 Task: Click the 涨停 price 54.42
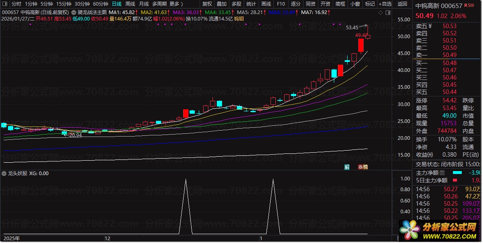click(x=449, y=100)
